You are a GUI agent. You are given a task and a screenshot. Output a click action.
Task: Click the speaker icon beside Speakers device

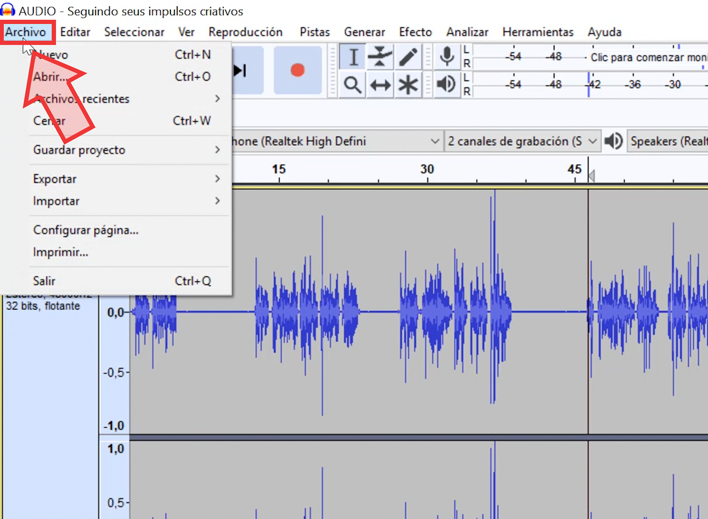[x=613, y=141]
